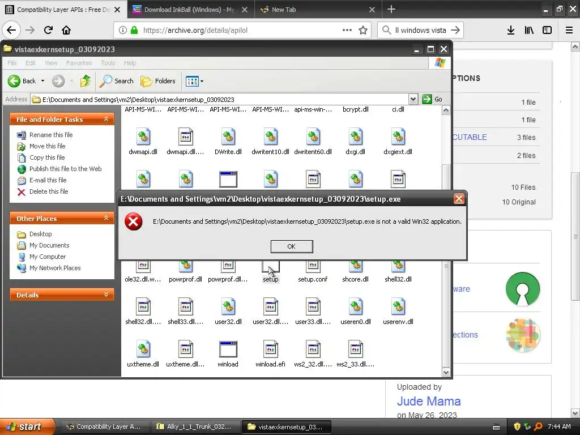The image size is (580, 435).
Task: Select the dwritent60.dll file icon
Action: (x=313, y=137)
